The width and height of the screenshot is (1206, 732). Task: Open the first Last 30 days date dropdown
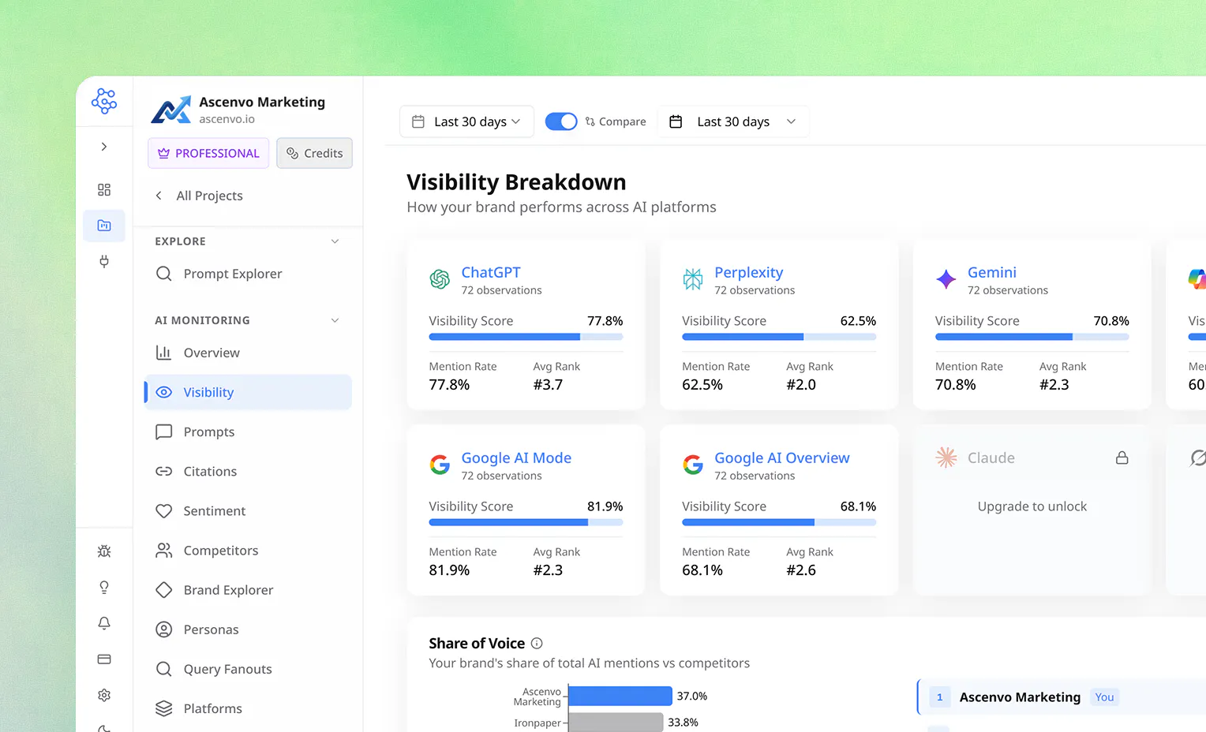click(466, 121)
